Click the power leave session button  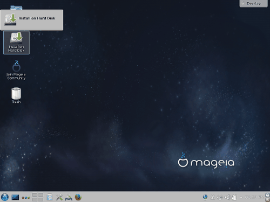tap(267, 199)
